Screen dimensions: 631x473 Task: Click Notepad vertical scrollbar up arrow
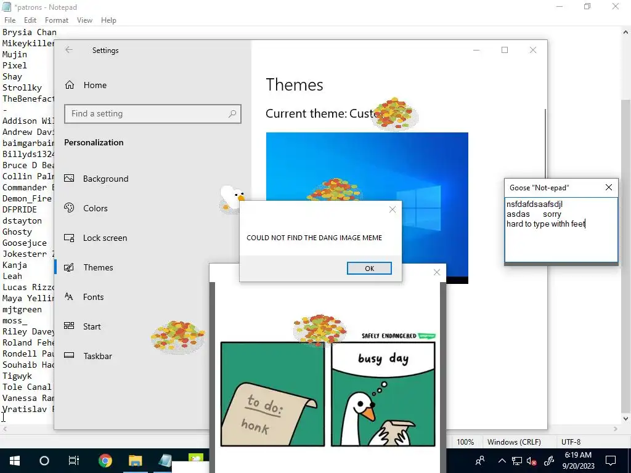coord(625,32)
